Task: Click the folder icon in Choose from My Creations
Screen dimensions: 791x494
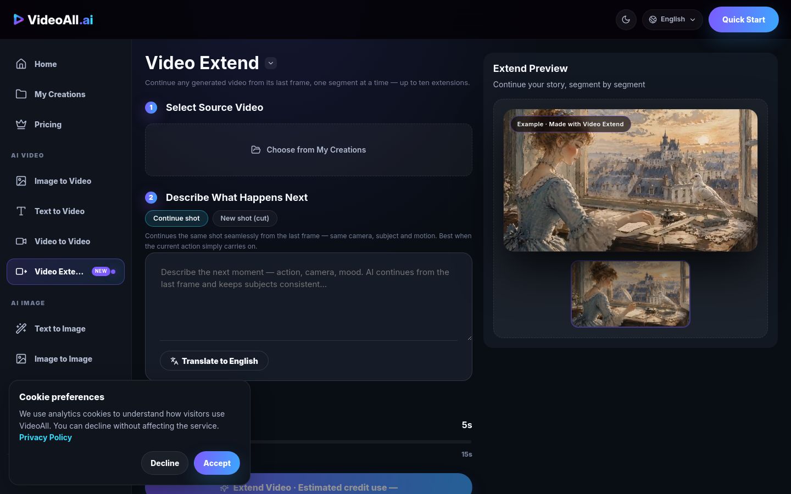Action: 256,150
